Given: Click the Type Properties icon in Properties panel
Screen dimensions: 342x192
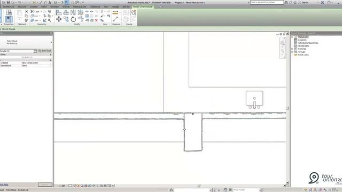Looking at the screenshot, I should pyautogui.click(x=9, y=12).
